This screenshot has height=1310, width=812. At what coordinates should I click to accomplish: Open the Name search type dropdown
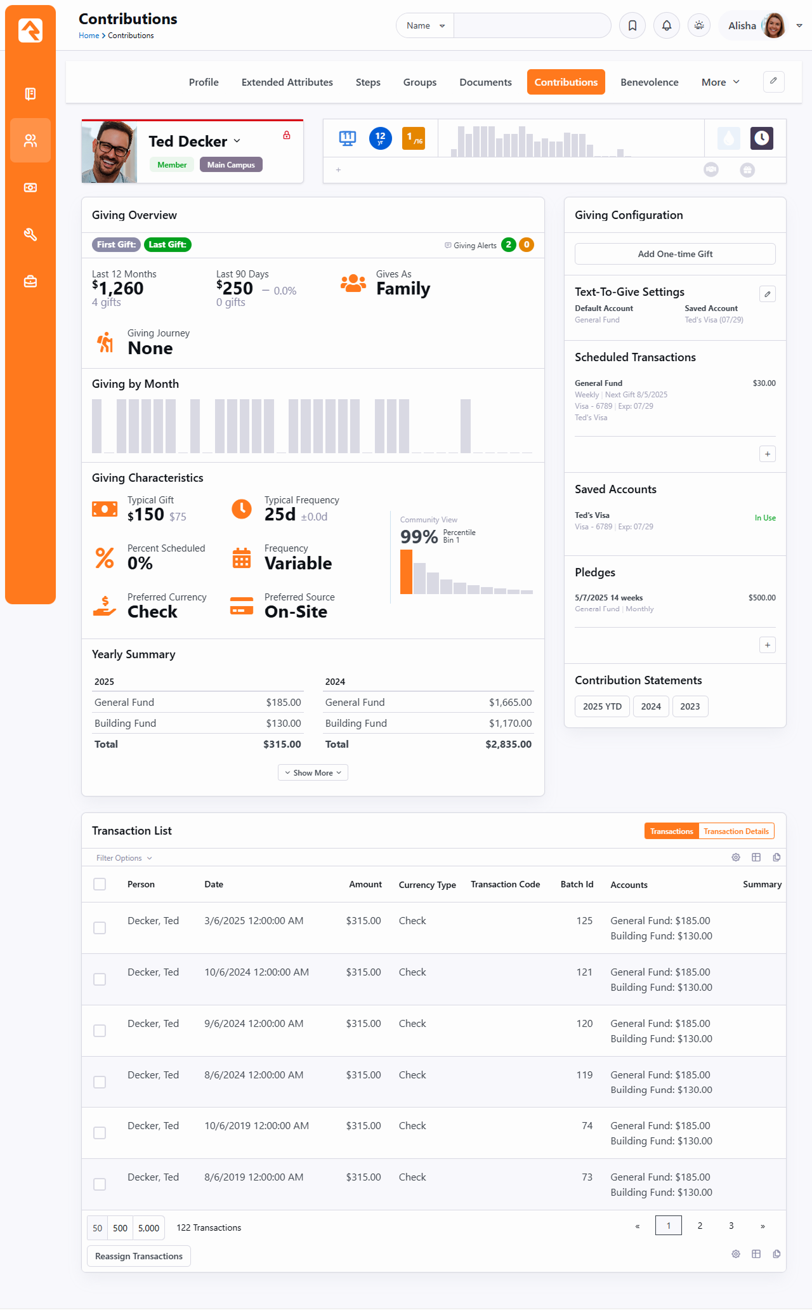pyautogui.click(x=425, y=25)
